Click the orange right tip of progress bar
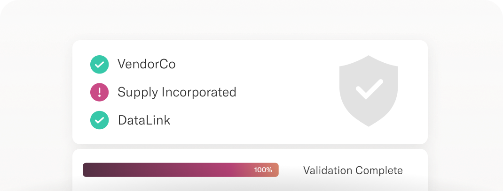This screenshot has height=191, width=503. point(275,170)
